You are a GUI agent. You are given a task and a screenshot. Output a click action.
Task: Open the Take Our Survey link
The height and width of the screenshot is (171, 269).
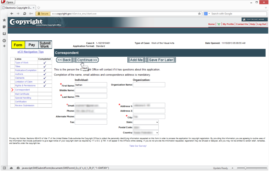138,146
